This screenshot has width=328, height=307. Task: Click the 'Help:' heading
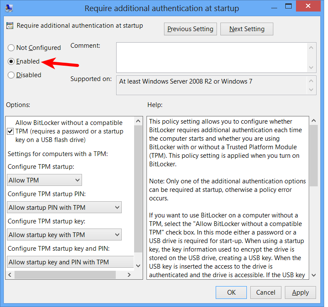point(155,105)
